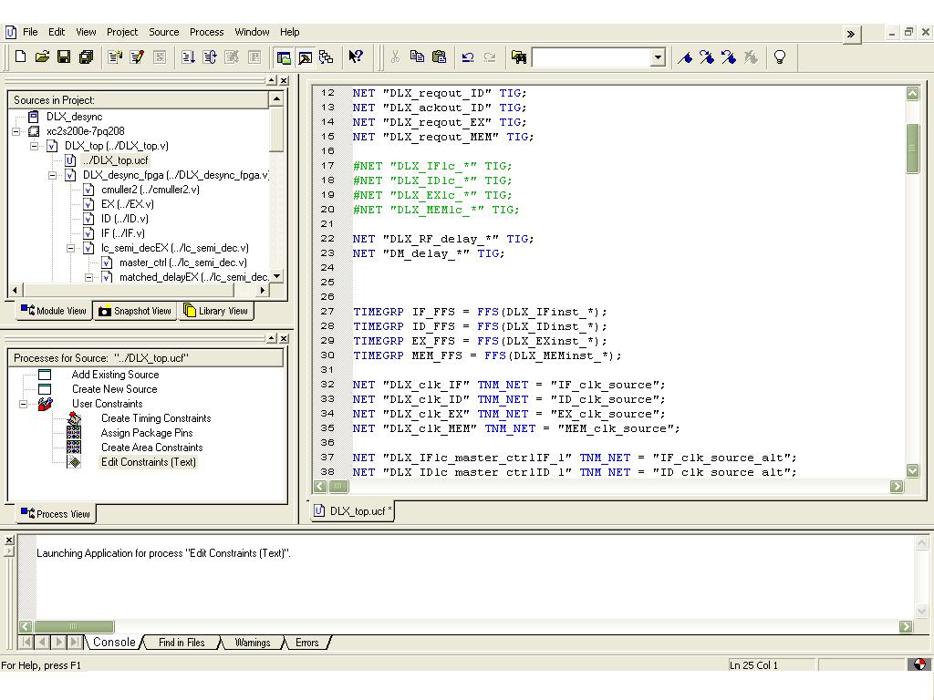The image size is (934, 700).
Task: Click Edit Constraints (Text) process
Action: (149, 462)
